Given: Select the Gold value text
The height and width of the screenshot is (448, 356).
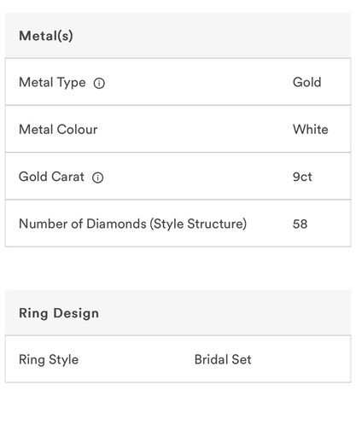Looking at the screenshot, I should click(x=306, y=82).
